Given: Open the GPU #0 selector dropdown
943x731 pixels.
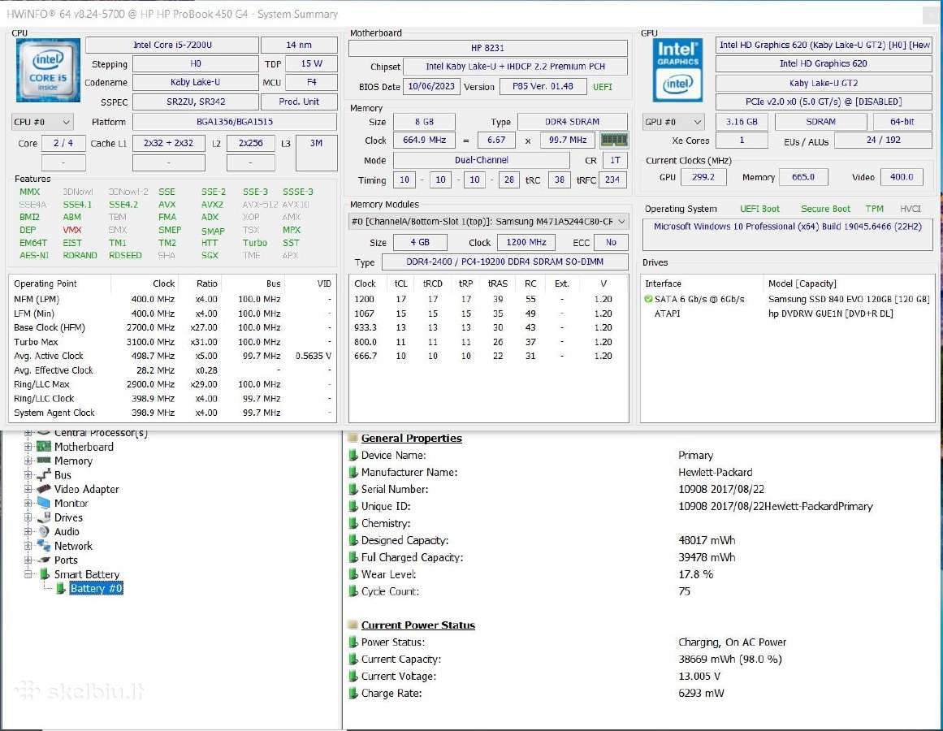Looking at the screenshot, I should click(673, 122).
